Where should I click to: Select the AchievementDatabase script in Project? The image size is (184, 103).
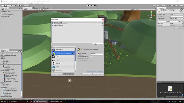click(10, 89)
